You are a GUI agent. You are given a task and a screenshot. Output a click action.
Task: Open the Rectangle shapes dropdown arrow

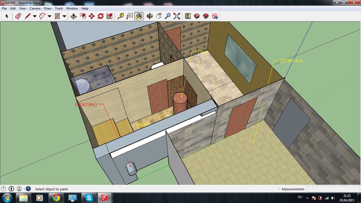tap(65, 16)
